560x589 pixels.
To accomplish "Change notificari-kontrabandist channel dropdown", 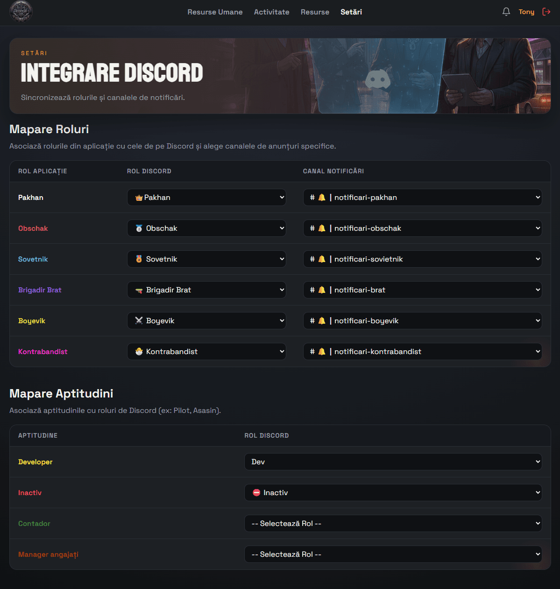I will (423, 352).
